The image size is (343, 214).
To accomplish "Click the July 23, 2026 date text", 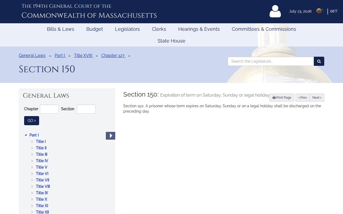I will pos(300,11).
